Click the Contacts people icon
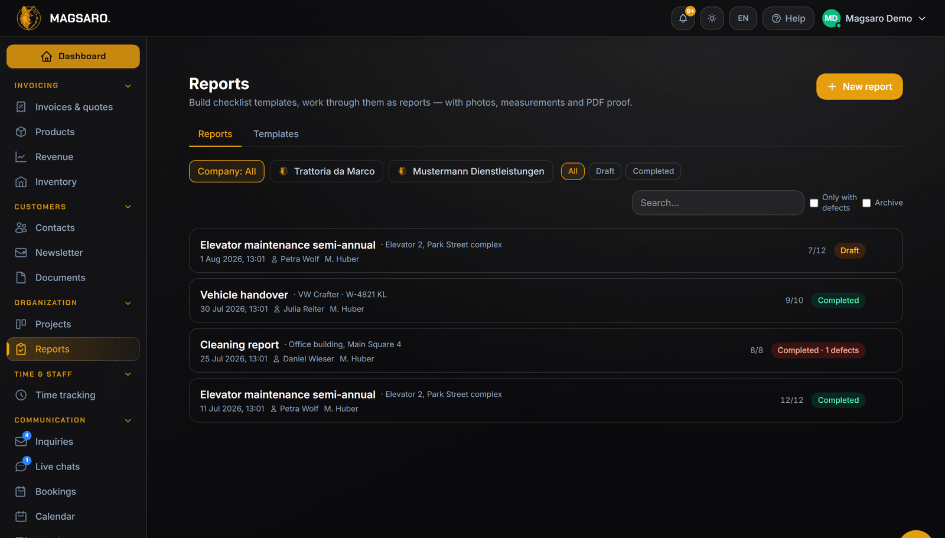Image resolution: width=945 pixels, height=538 pixels. (x=21, y=227)
